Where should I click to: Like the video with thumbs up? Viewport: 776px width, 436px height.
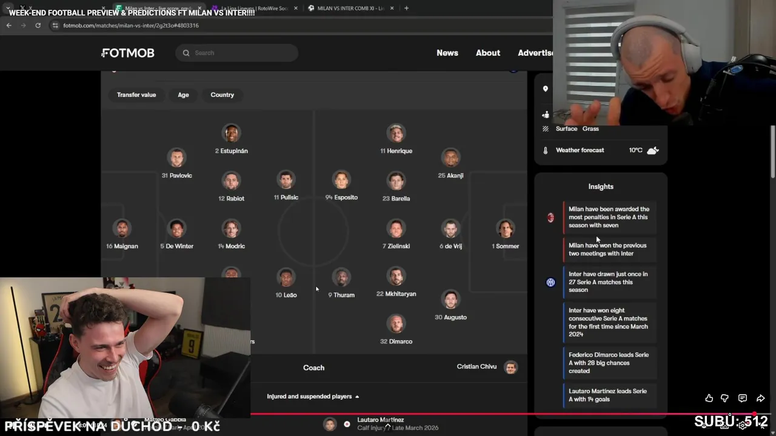[709, 398]
